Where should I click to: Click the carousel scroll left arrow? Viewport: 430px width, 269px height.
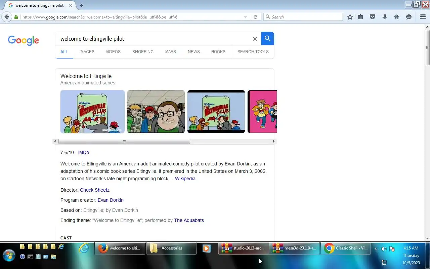[55, 142]
